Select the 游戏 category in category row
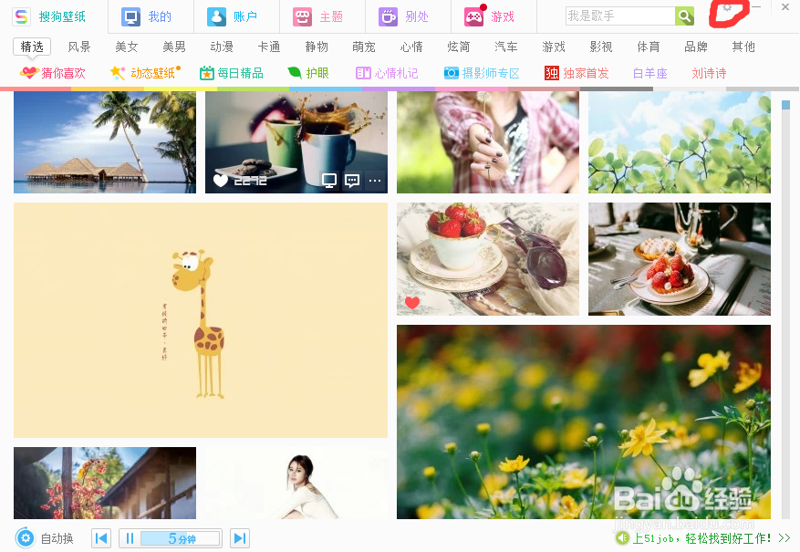This screenshot has width=800, height=552. pos(554,47)
